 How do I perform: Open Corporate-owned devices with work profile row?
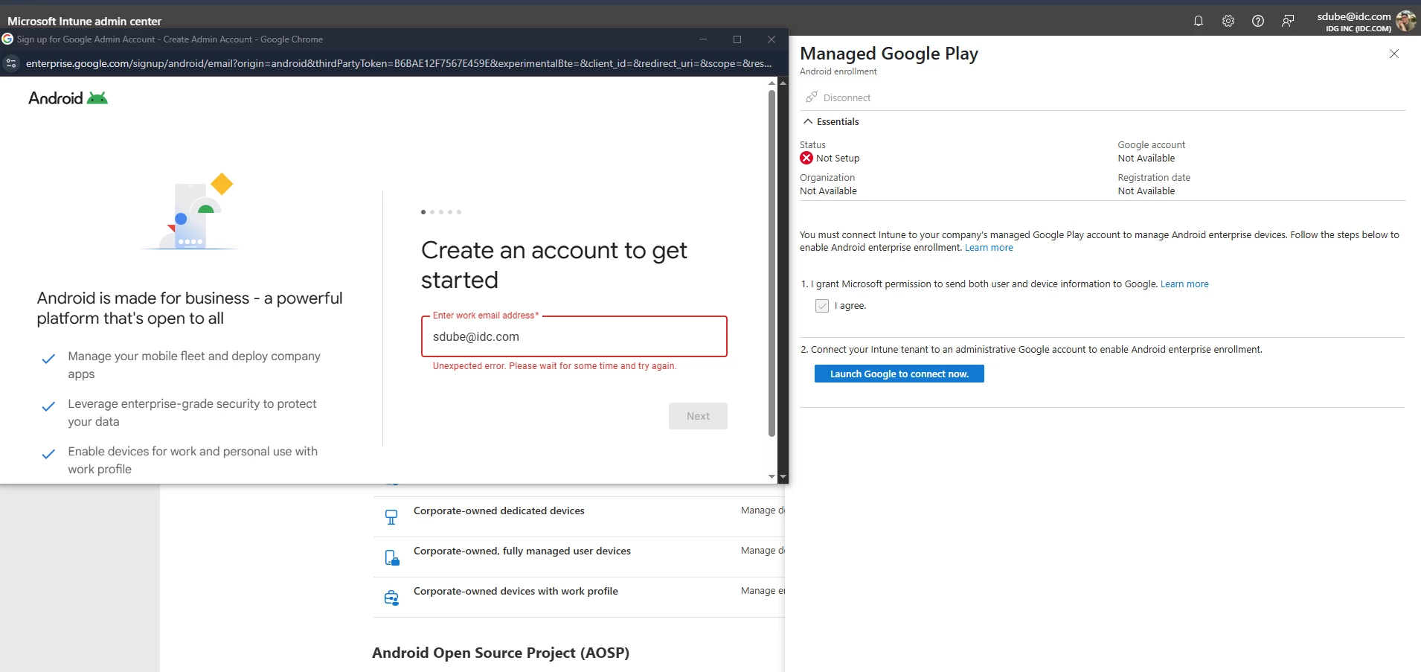[579, 597]
